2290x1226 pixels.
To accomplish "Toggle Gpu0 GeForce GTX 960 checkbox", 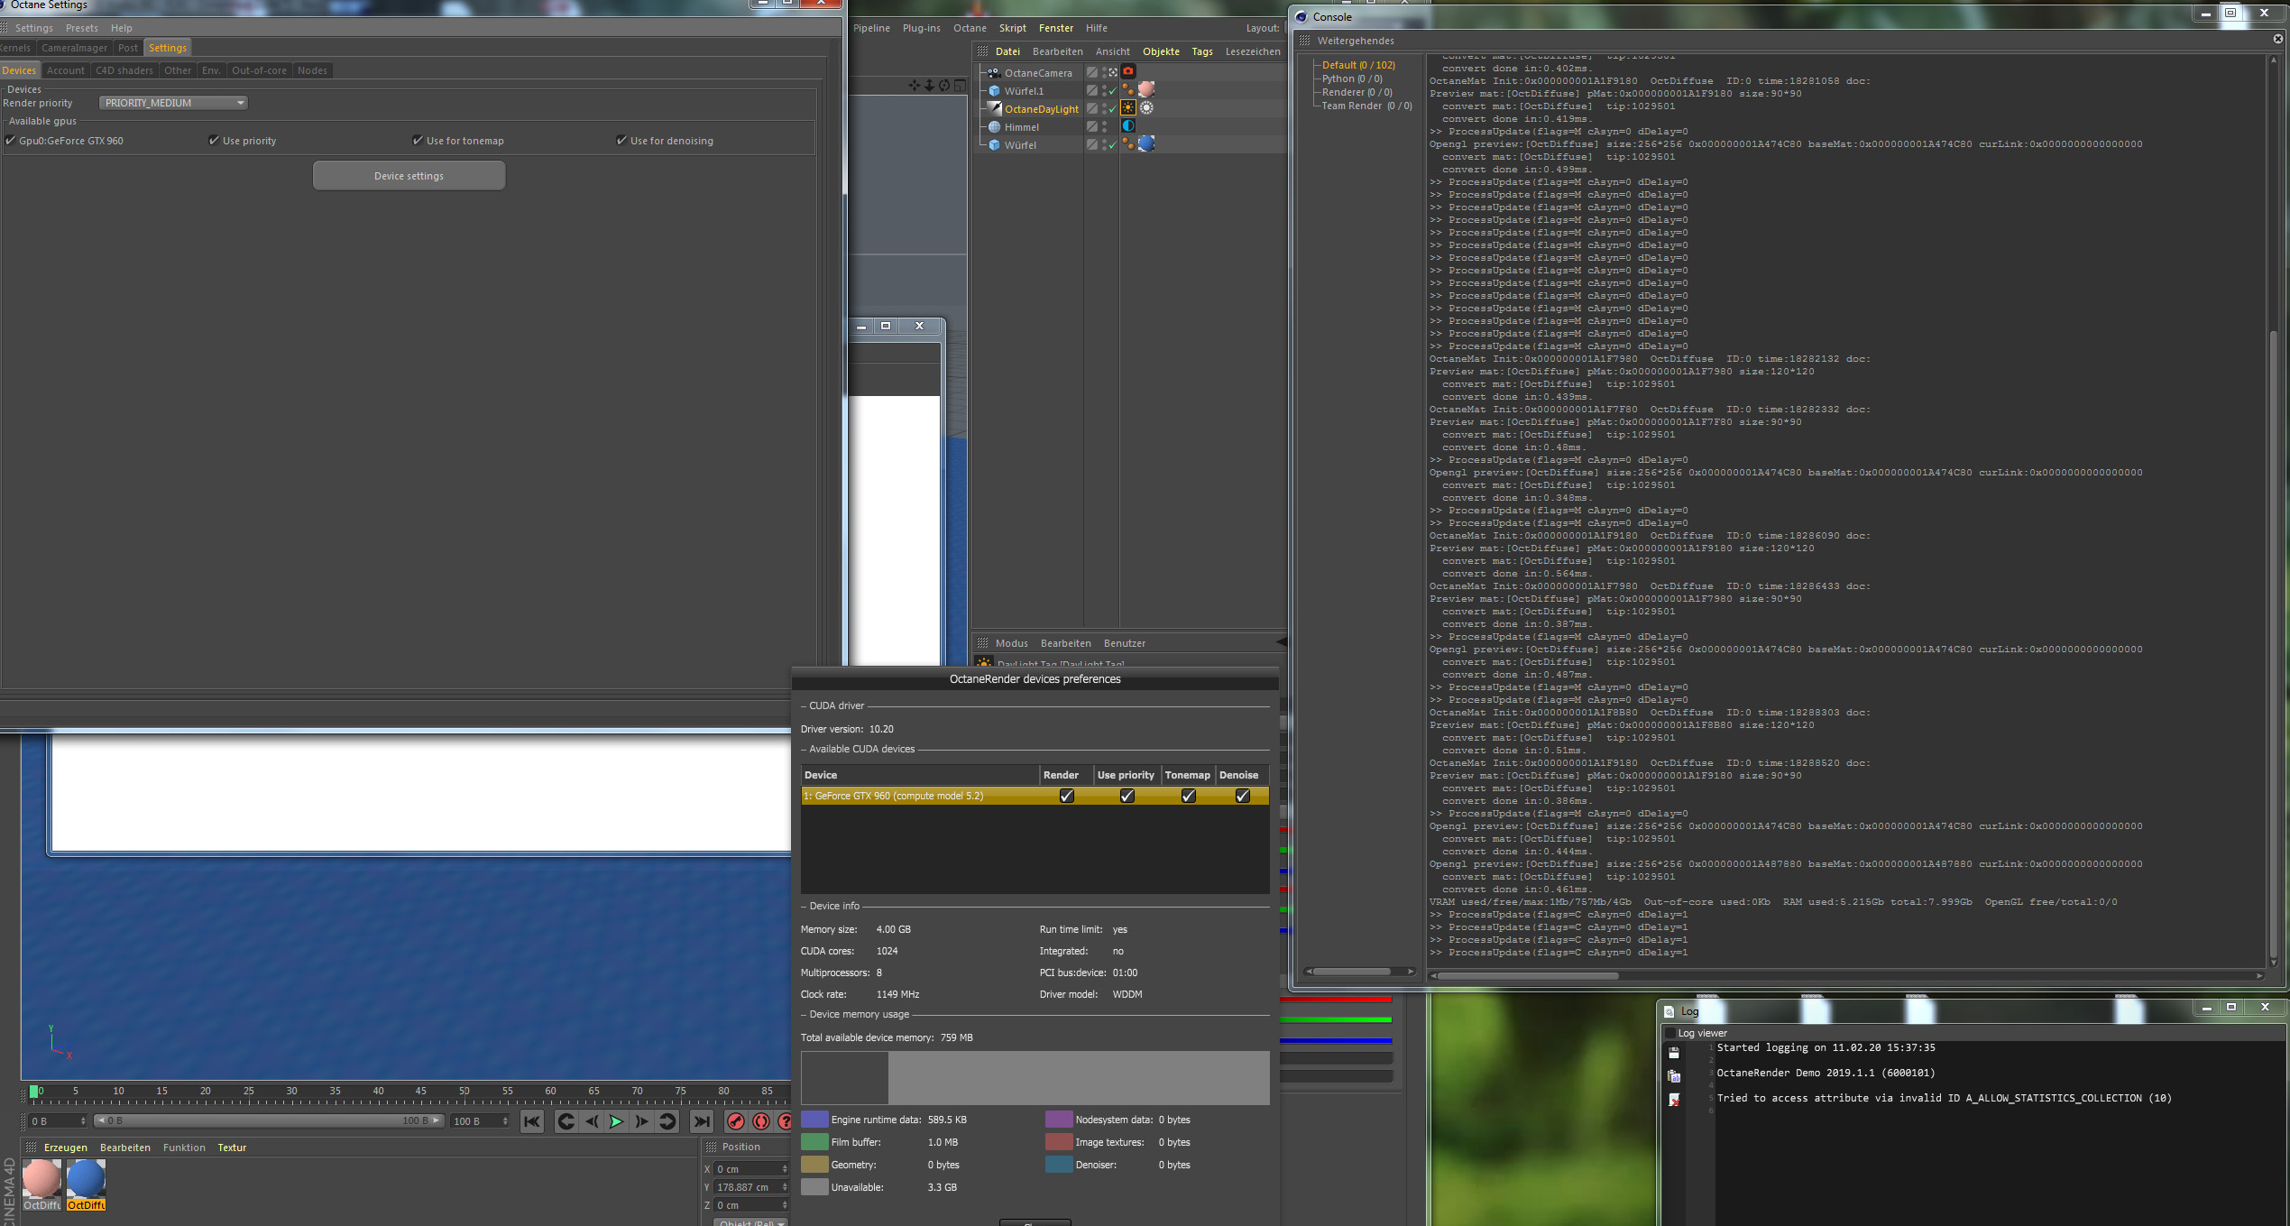I will [11, 141].
